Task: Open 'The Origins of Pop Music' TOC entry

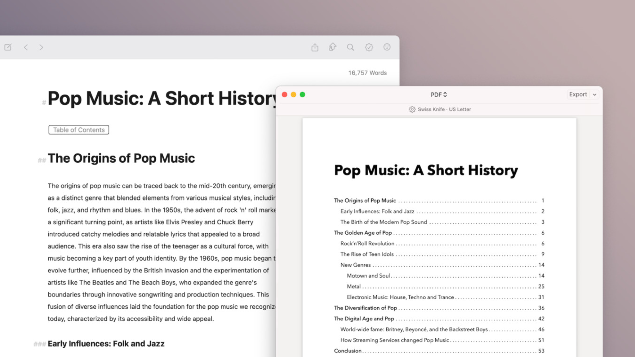Action: tap(365, 201)
